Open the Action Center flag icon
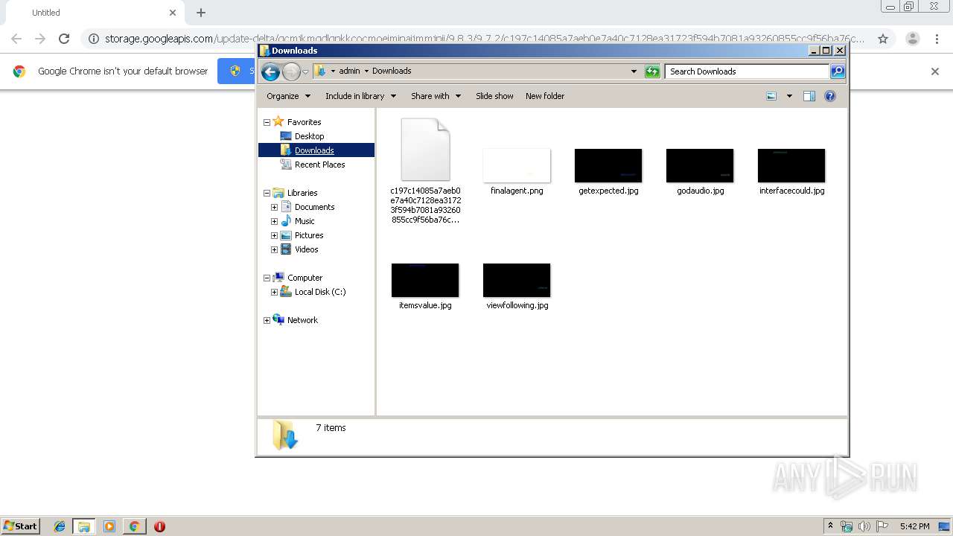Viewport: 953px width, 536px height. click(882, 526)
